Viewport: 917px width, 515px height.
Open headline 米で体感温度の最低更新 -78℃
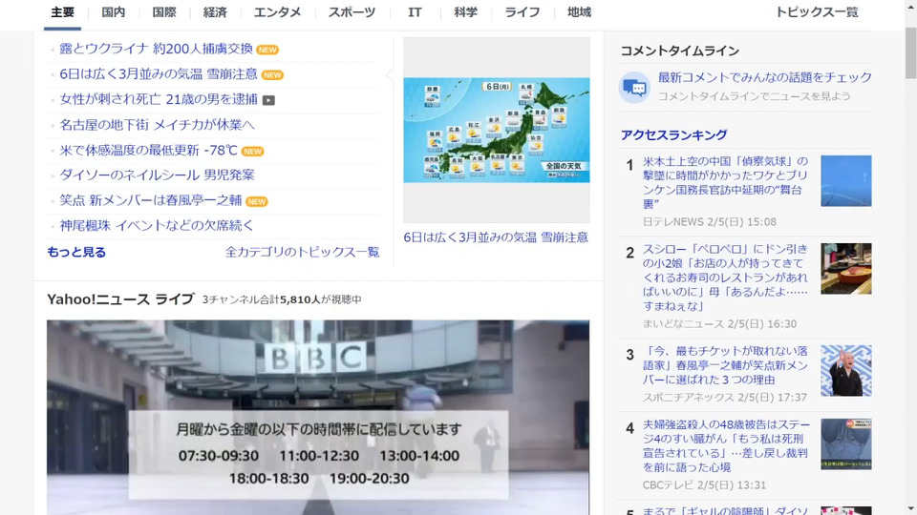(149, 150)
